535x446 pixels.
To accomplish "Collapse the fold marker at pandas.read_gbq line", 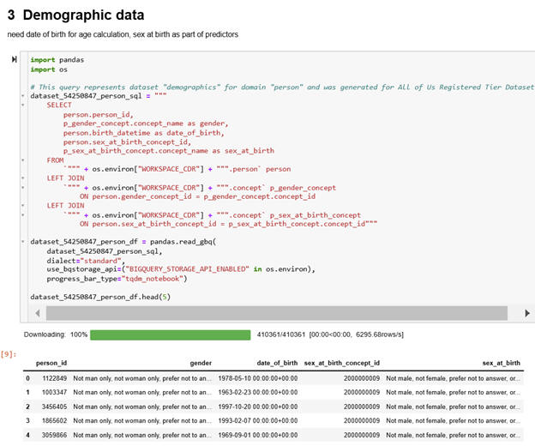I will click(x=23, y=242).
